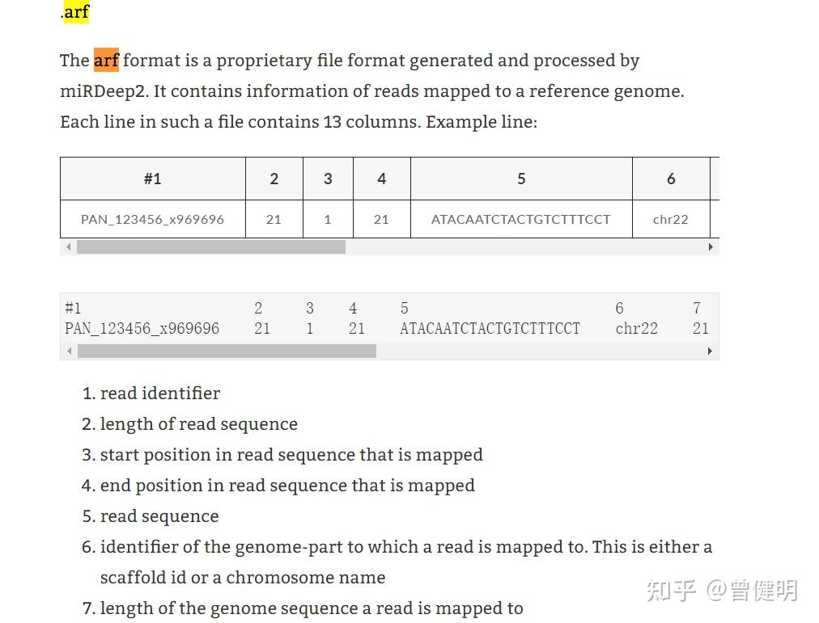
Task: Select the #1 table column header
Action: 152,179
